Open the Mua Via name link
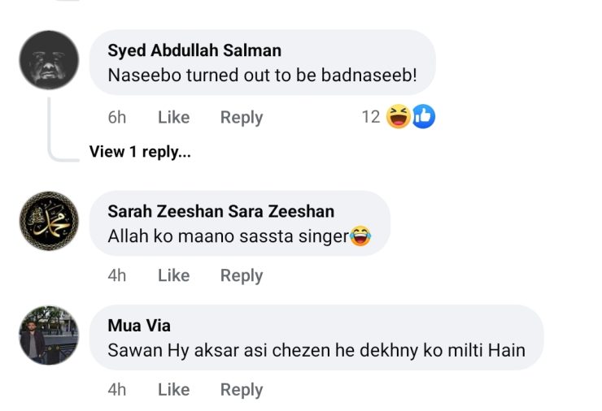 click(139, 326)
